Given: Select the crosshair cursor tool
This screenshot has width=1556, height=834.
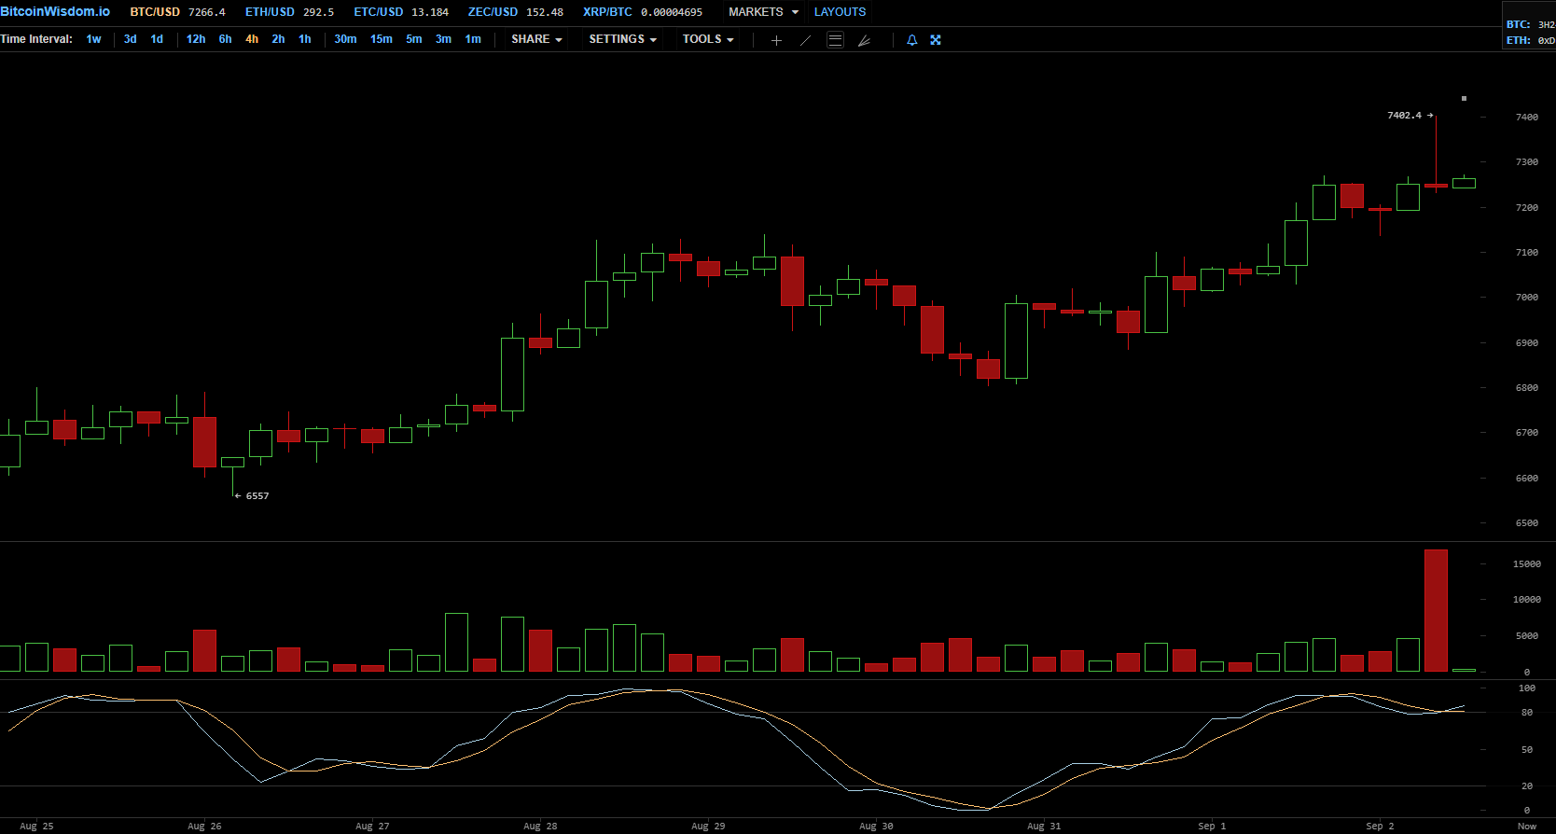Looking at the screenshot, I should pyautogui.click(x=776, y=40).
